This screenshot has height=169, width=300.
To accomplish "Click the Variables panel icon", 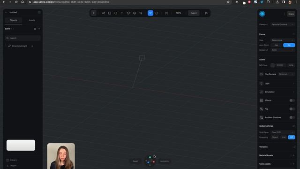I will tap(294, 147).
